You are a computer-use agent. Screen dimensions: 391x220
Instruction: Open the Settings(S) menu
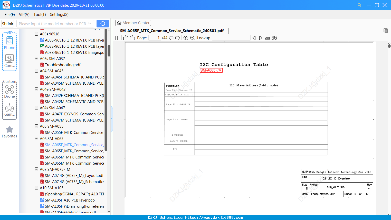(59, 15)
